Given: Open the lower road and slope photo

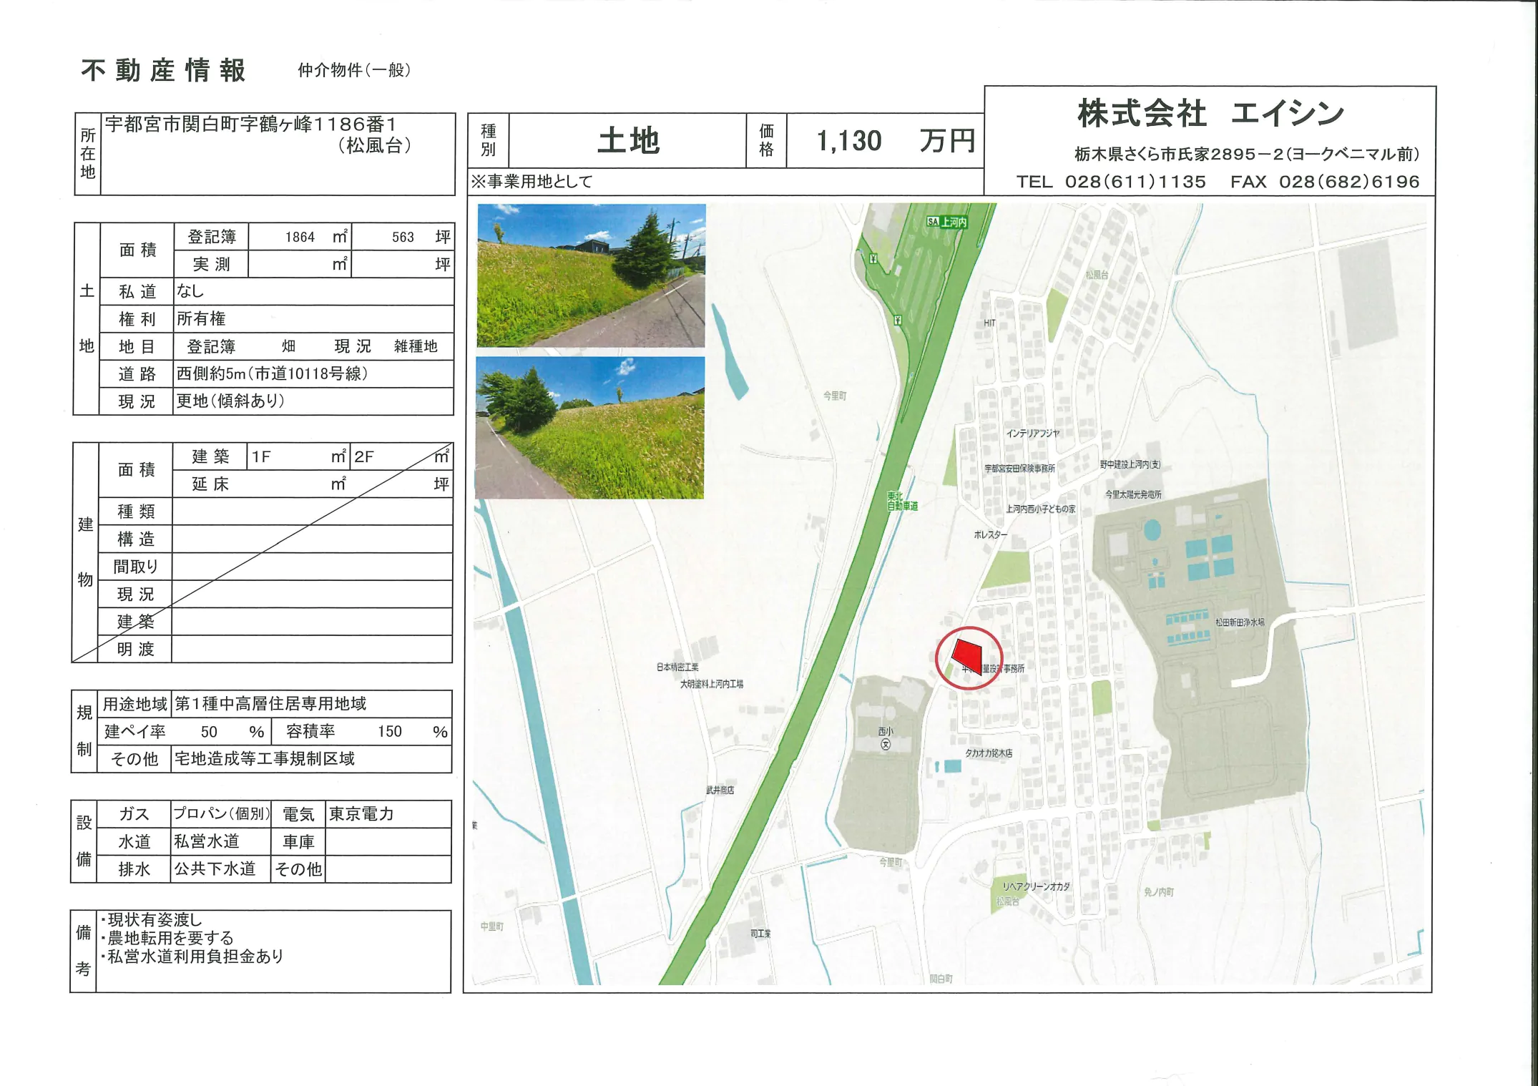Looking at the screenshot, I should click(590, 427).
